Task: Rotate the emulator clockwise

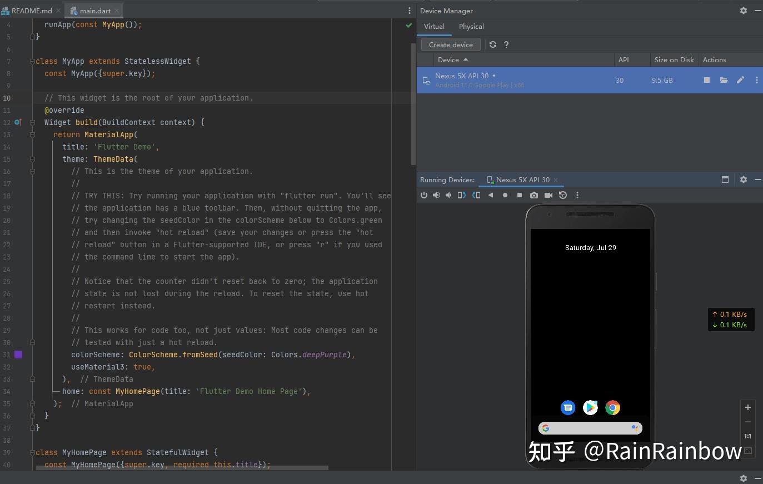Action: pyautogui.click(x=477, y=195)
